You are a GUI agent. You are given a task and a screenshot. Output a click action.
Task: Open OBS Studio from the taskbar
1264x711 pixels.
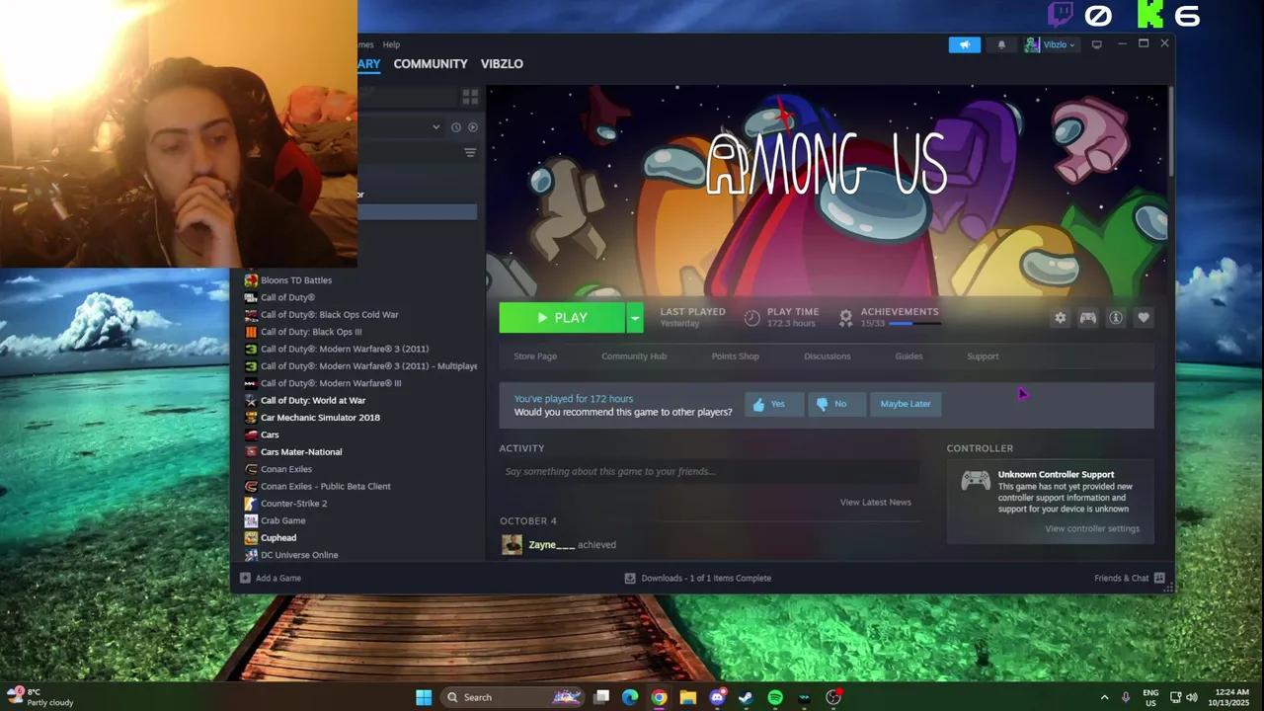[833, 697]
